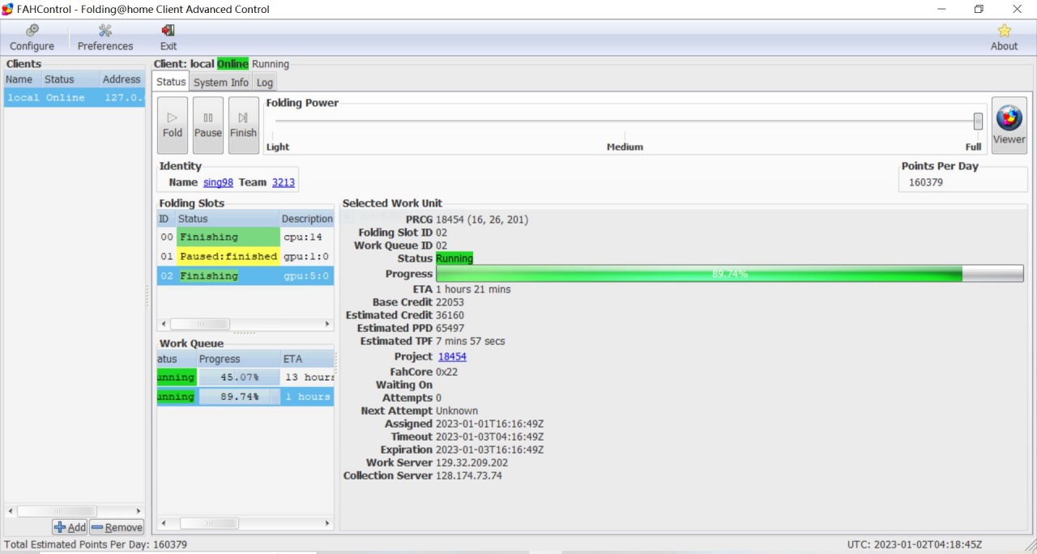1037x554 pixels.
Task: Add a new client with Add button
Action: [70, 527]
